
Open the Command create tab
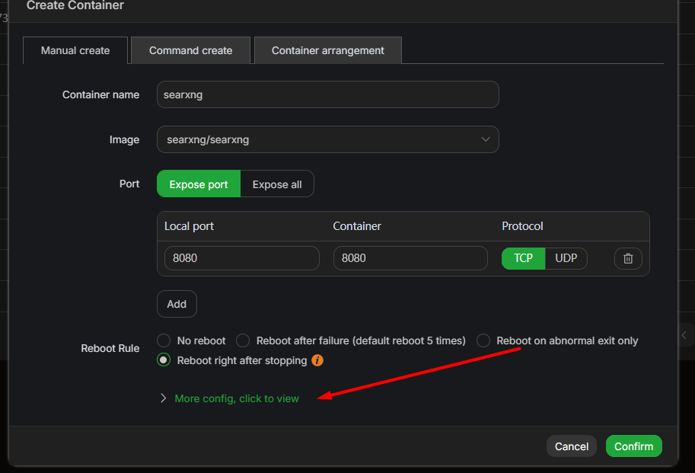coord(190,50)
